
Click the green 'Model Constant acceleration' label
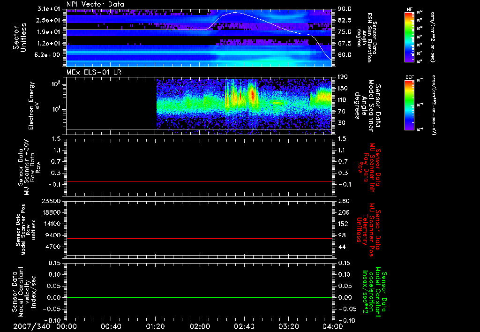(375, 292)
